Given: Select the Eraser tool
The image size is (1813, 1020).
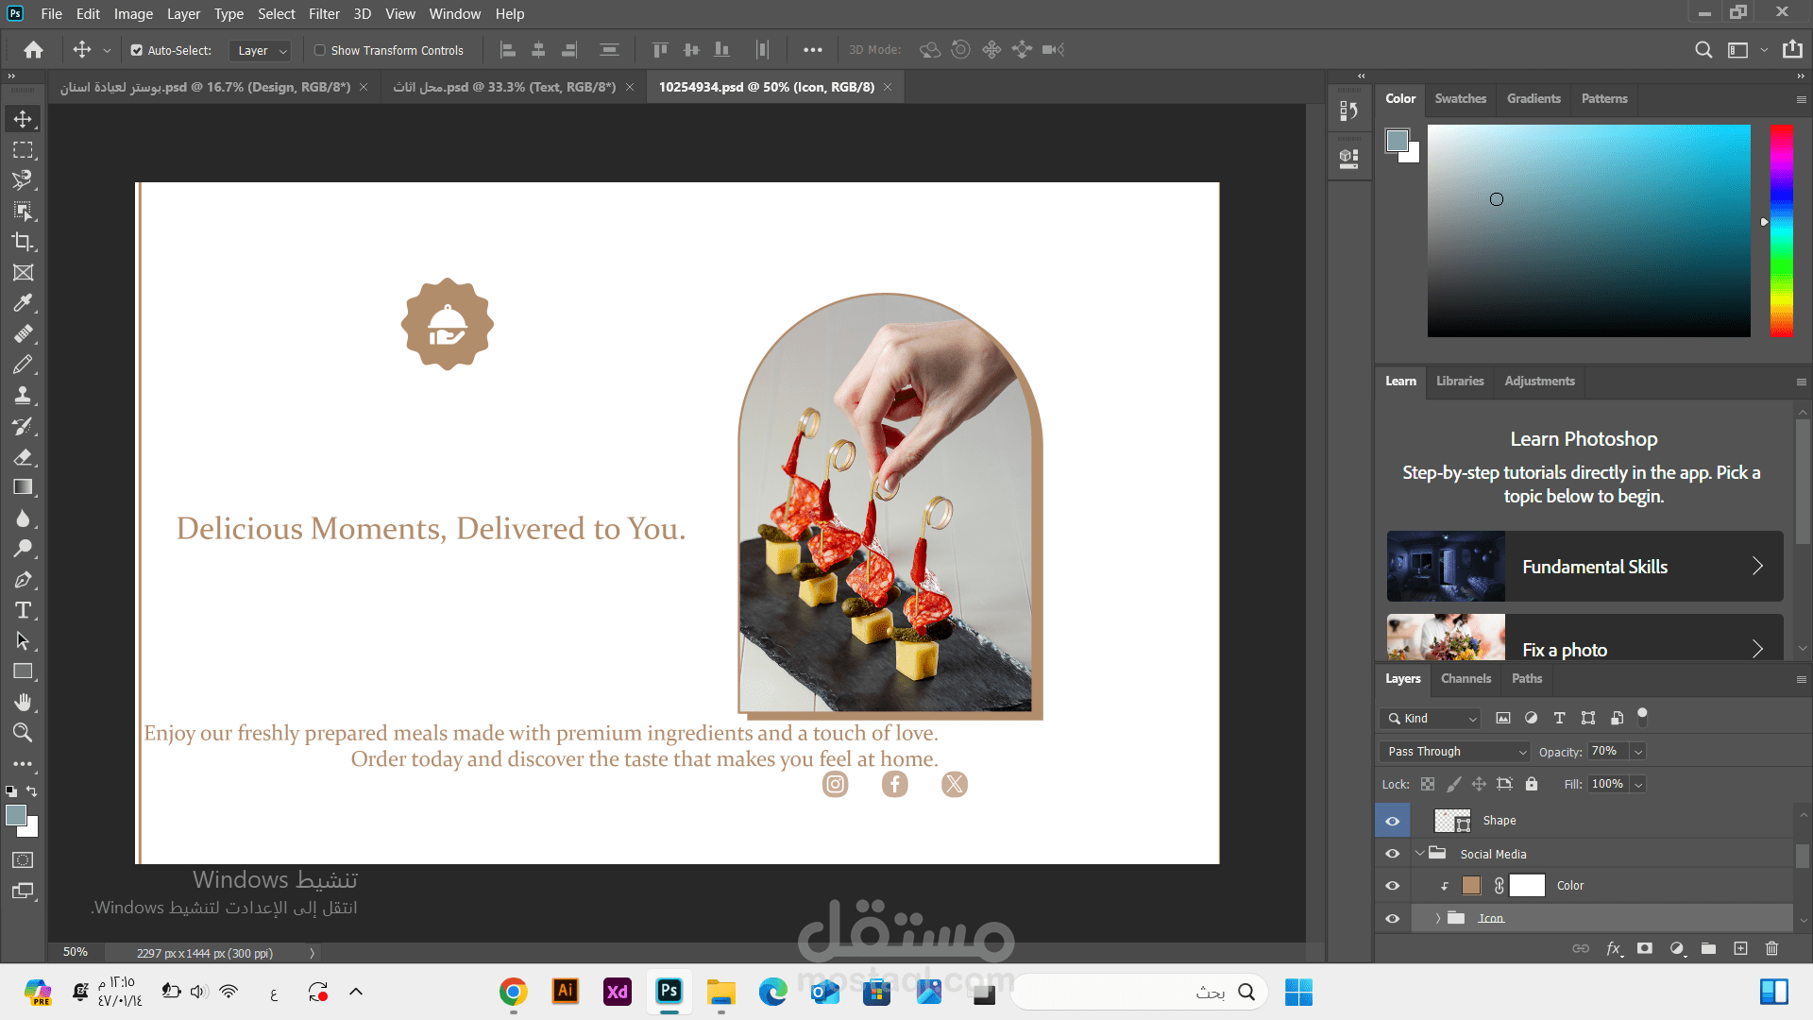Looking at the screenshot, I should click(x=23, y=457).
